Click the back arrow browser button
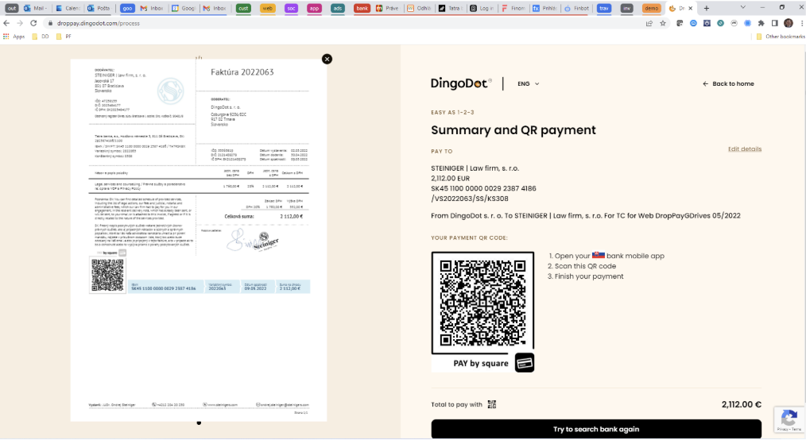Viewport: 806px width, 440px height. [6, 23]
